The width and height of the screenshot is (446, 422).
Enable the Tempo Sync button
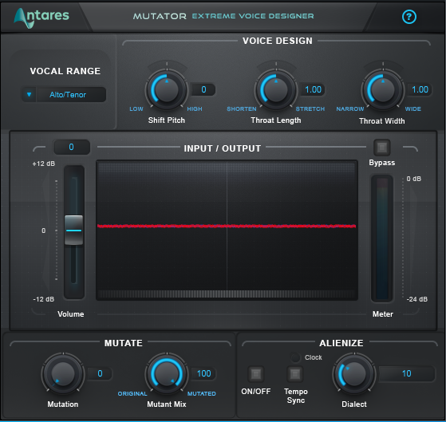[x=295, y=373]
